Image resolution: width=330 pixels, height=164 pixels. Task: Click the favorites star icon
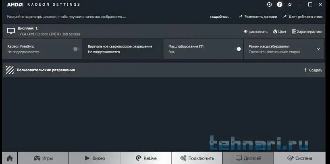click(290, 4)
